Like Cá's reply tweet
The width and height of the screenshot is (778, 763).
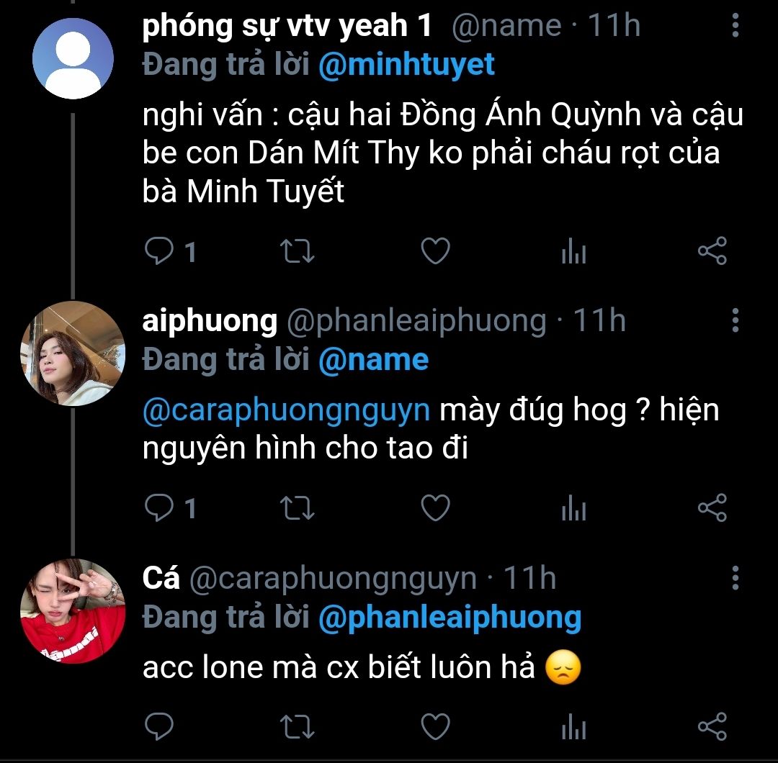pos(434,726)
